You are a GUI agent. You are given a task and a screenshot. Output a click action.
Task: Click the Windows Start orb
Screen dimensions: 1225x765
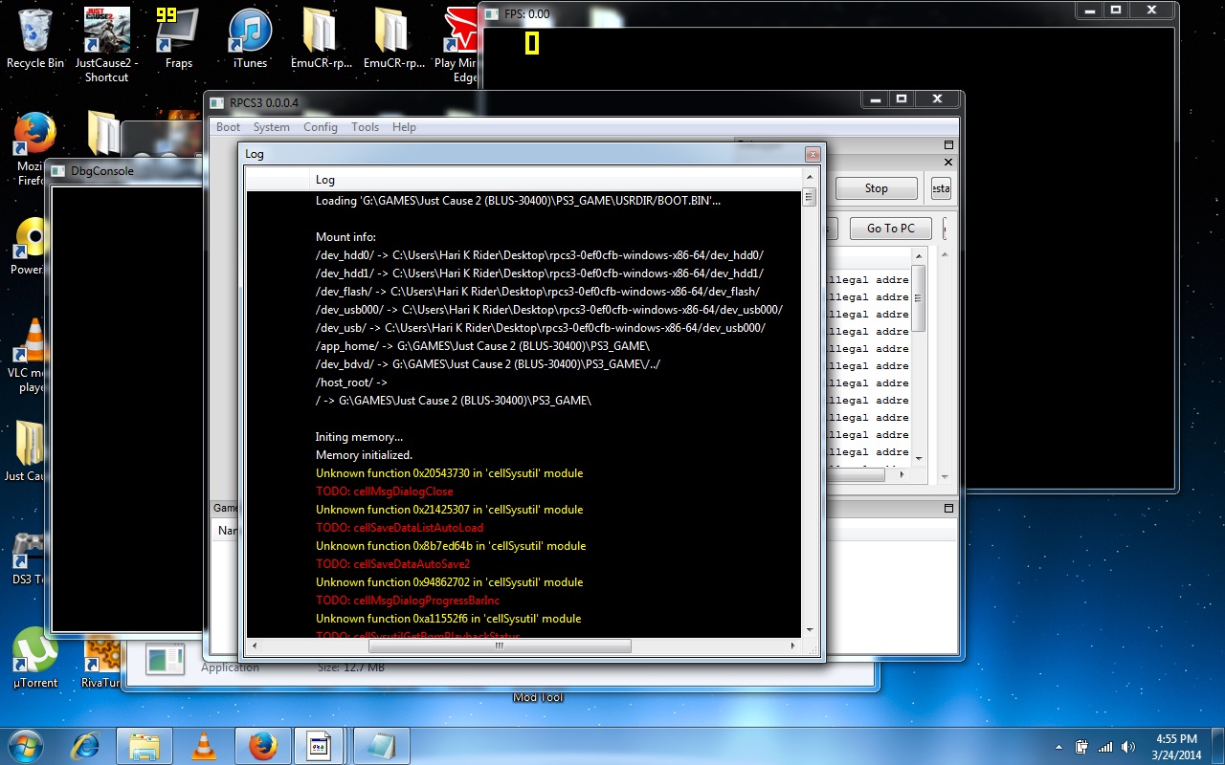26,745
